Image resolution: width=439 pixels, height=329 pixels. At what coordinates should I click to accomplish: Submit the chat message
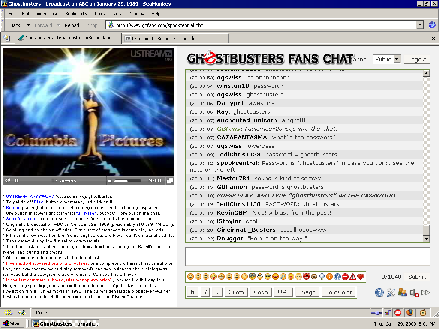point(417,277)
